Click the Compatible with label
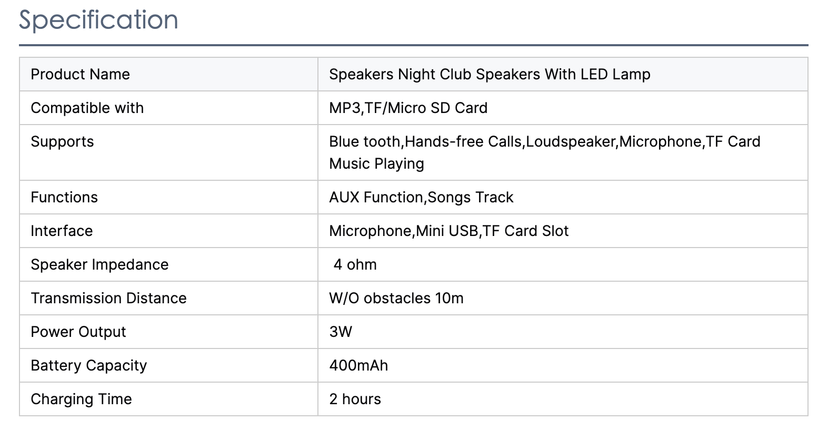Screen dimensions: 818x431 point(87,108)
